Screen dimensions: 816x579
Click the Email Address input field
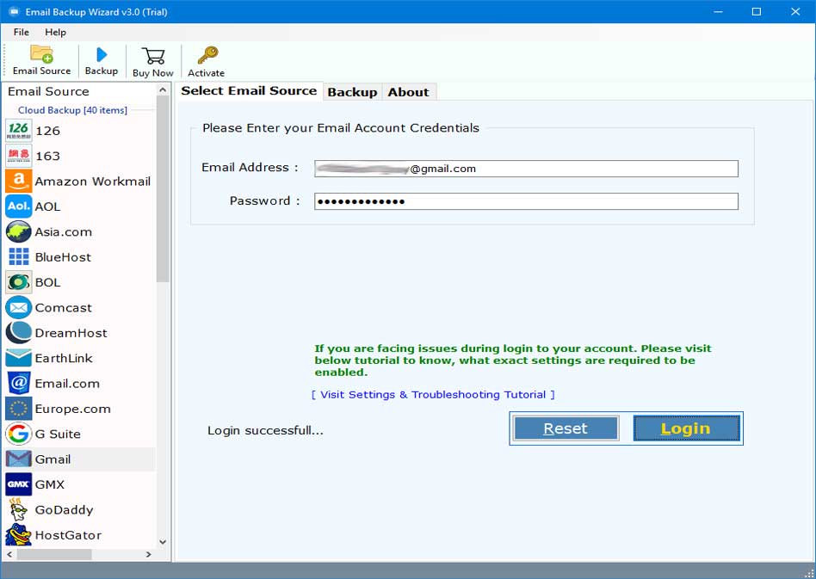526,169
